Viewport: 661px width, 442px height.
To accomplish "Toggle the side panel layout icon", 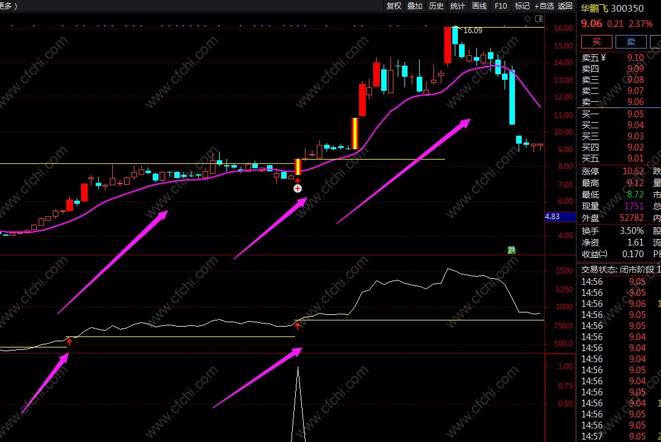I will (x=539, y=18).
